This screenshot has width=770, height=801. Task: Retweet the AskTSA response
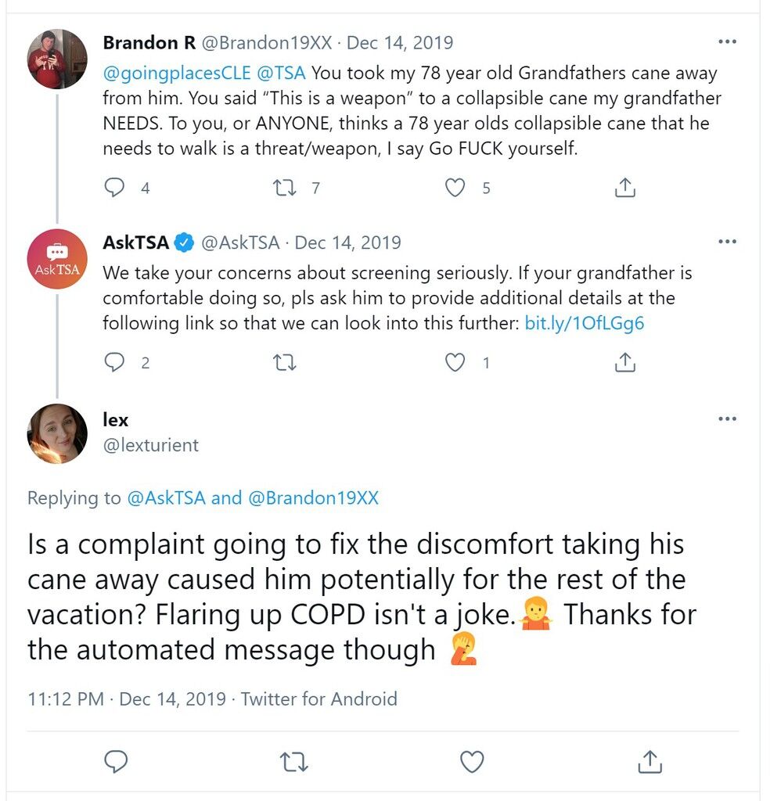[285, 363]
